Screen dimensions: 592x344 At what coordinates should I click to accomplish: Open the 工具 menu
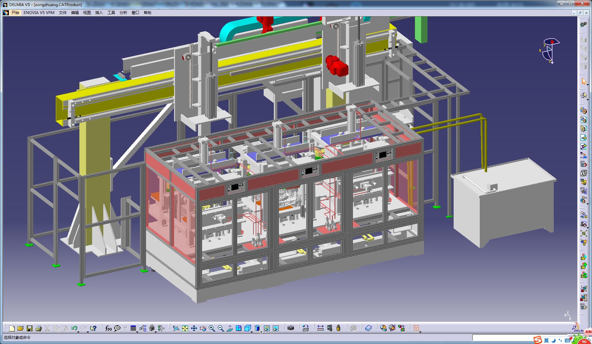tap(111, 13)
